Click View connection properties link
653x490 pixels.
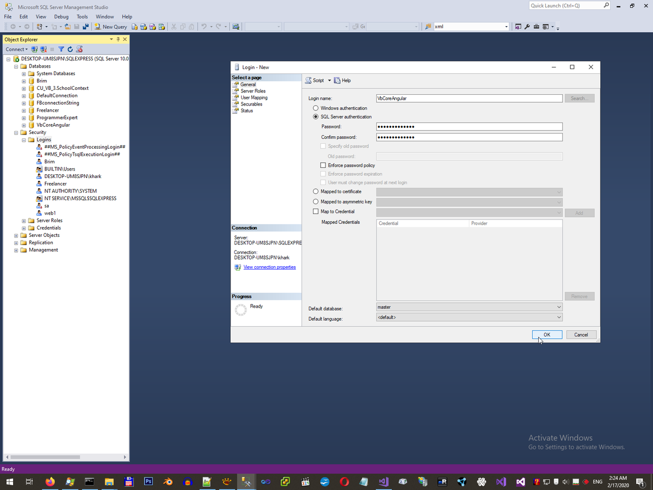pos(270,267)
